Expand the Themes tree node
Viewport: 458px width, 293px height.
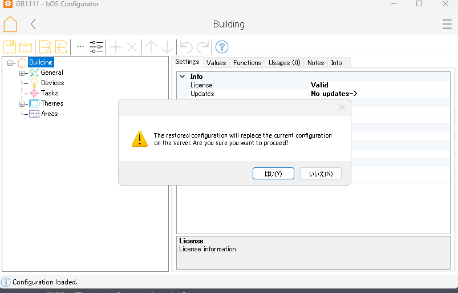coord(22,104)
